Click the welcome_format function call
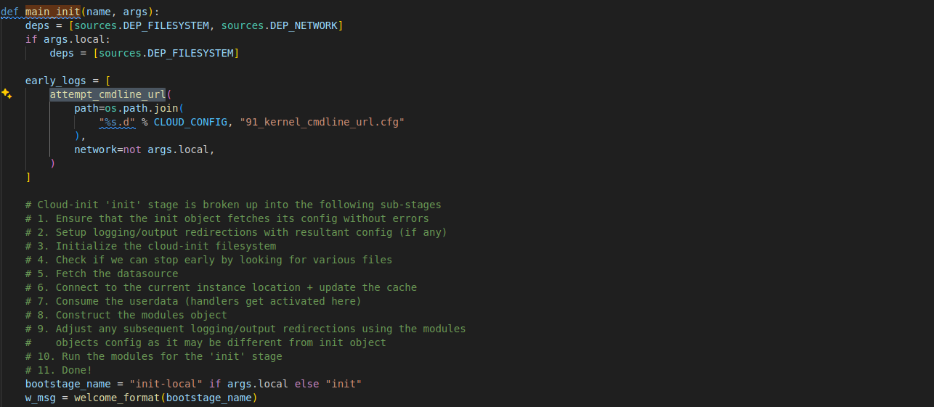This screenshot has height=407, width=934. point(117,398)
